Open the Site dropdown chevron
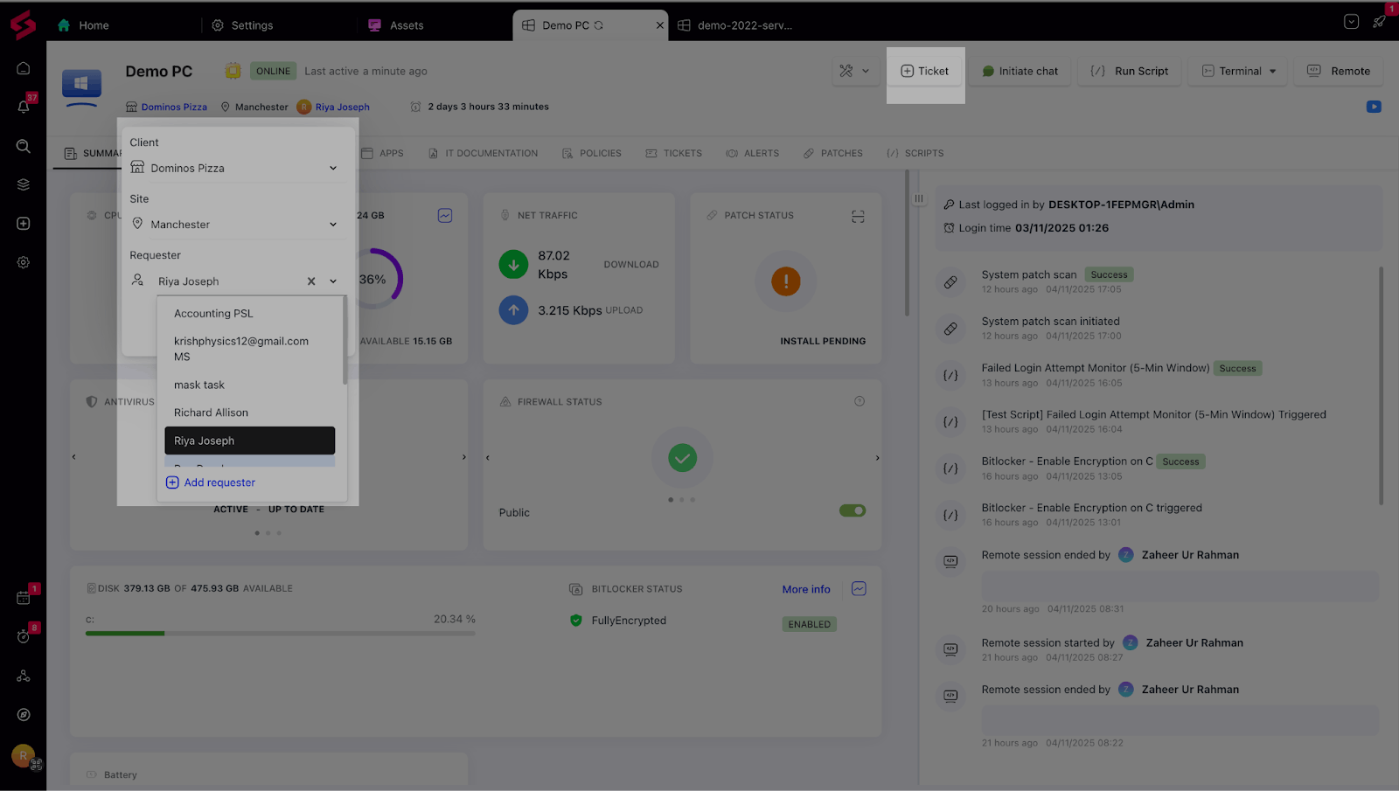Screen dimensions: 1399x791 tap(332, 225)
